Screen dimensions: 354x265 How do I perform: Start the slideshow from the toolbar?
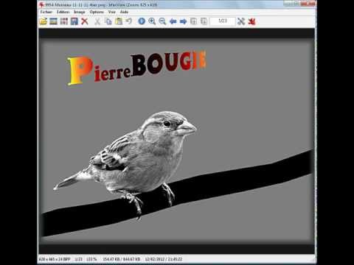pyautogui.click(x=53, y=21)
